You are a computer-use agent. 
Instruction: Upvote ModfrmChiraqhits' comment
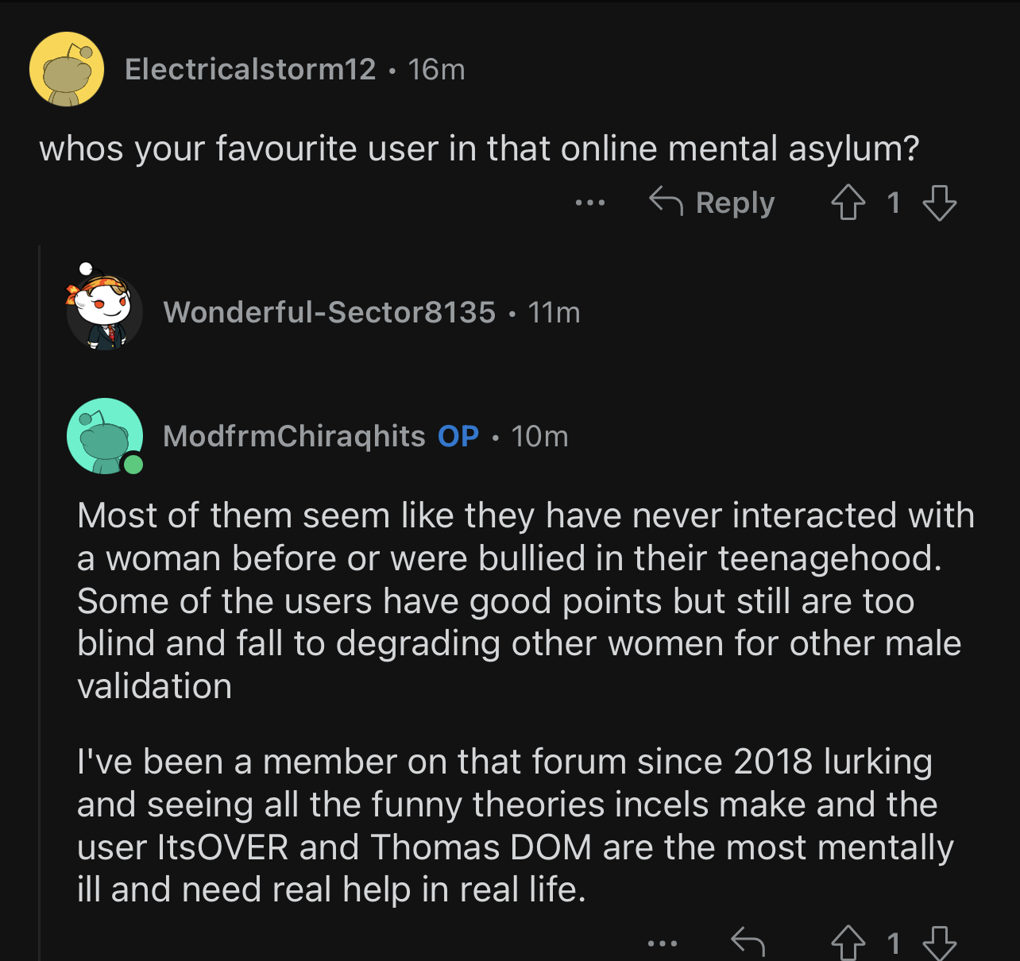[x=848, y=943]
